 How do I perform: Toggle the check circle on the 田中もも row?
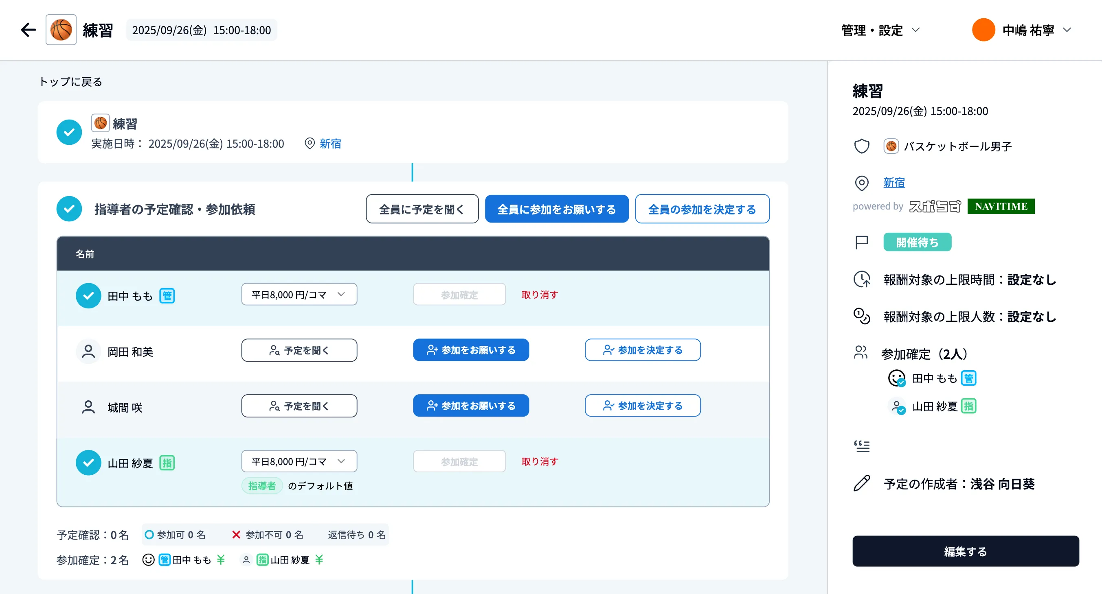click(88, 295)
